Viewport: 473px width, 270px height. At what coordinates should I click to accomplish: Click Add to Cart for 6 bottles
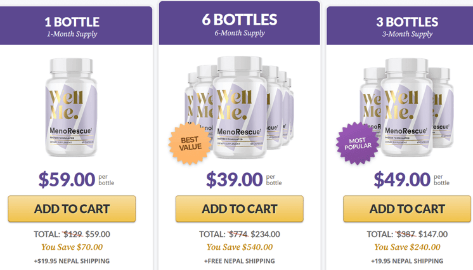pyautogui.click(x=240, y=209)
